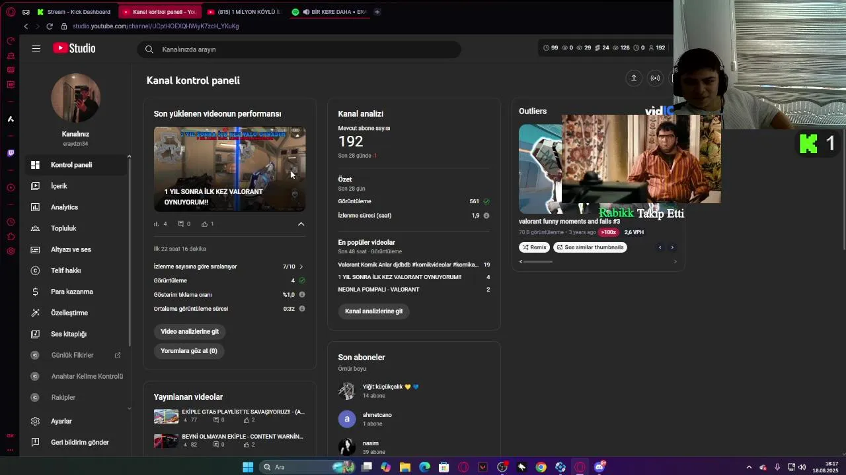
Task: Open Analytics in sidebar
Action: tap(76, 207)
